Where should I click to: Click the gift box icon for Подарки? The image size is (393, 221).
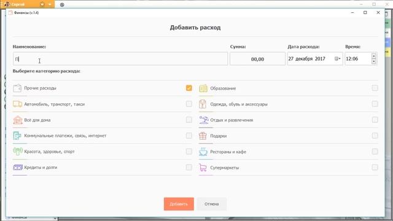coord(203,136)
